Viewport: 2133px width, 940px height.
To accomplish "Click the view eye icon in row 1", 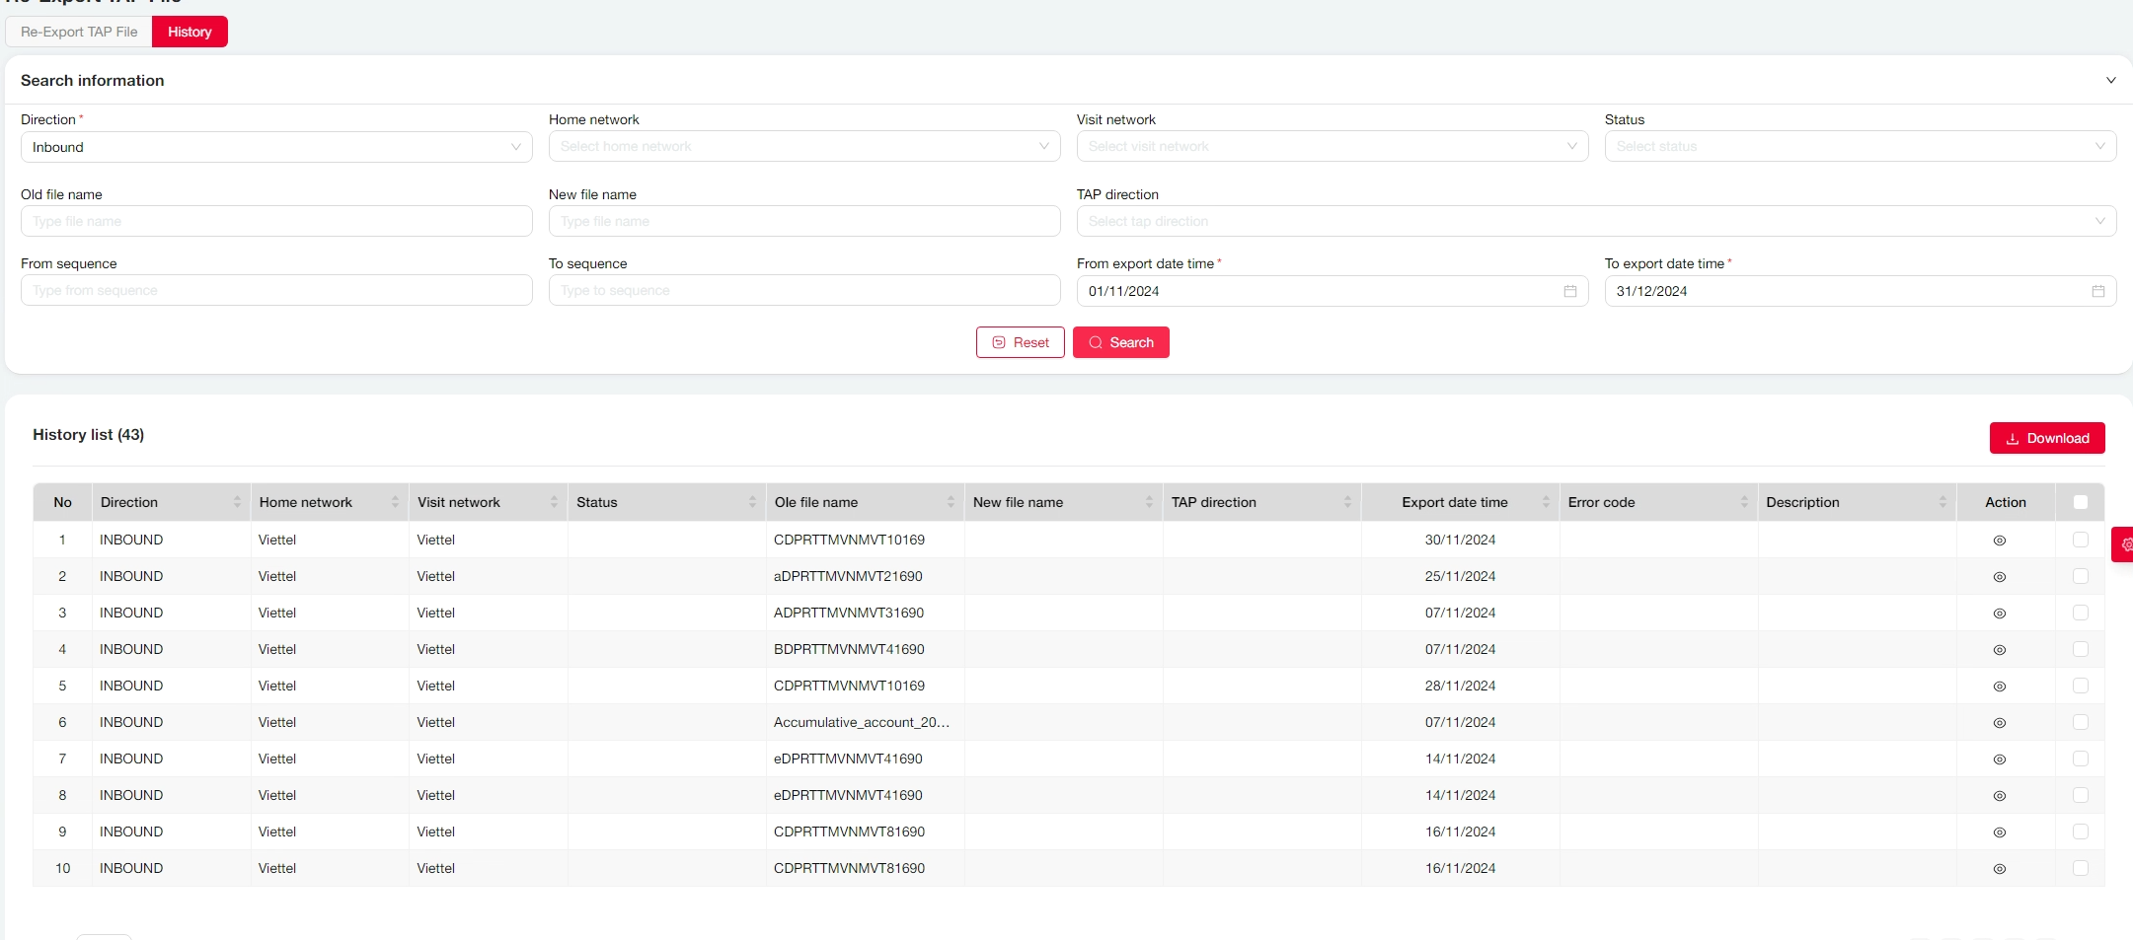I will [1999, 541].
